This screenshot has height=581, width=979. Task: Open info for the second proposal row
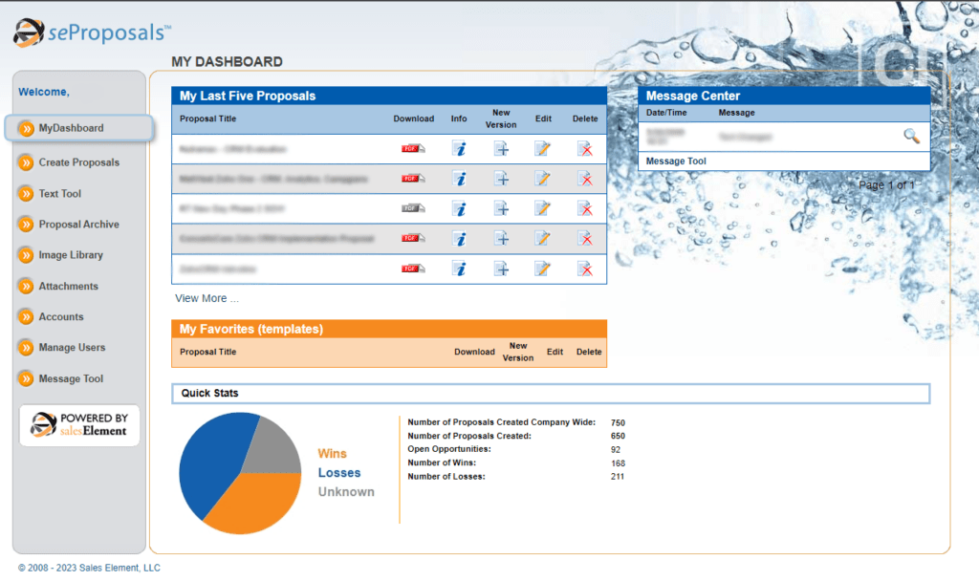pyautogui.click(x=459, y=179)
